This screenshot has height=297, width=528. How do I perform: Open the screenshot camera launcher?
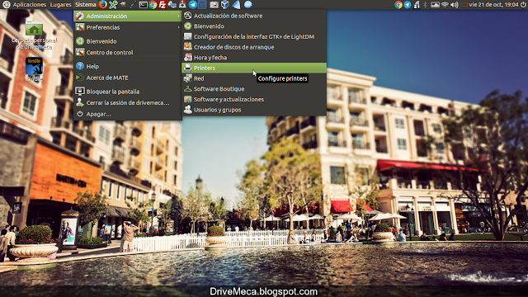tap(214, 5)
